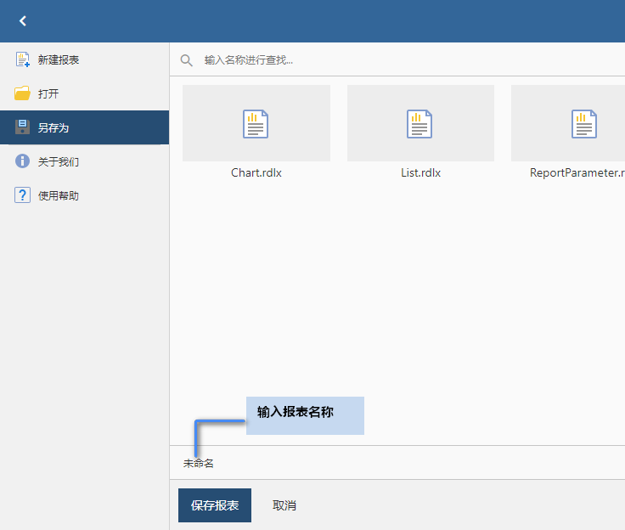The image size is (625, 530).
Task: Open the 新建报表 menu item
Action: [x=59, y=60]
